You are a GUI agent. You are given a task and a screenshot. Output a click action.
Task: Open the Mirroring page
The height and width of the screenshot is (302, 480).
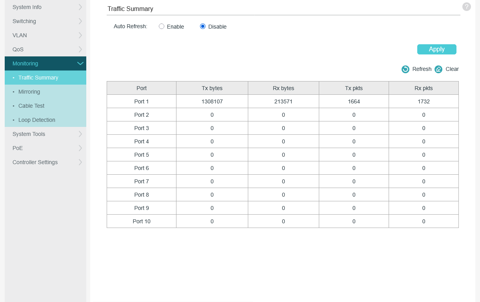pos(29,92)
